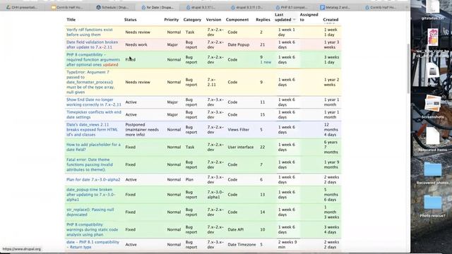Open 'Show End Date no longer working' issue
The image size is (452, 254).
94,102
